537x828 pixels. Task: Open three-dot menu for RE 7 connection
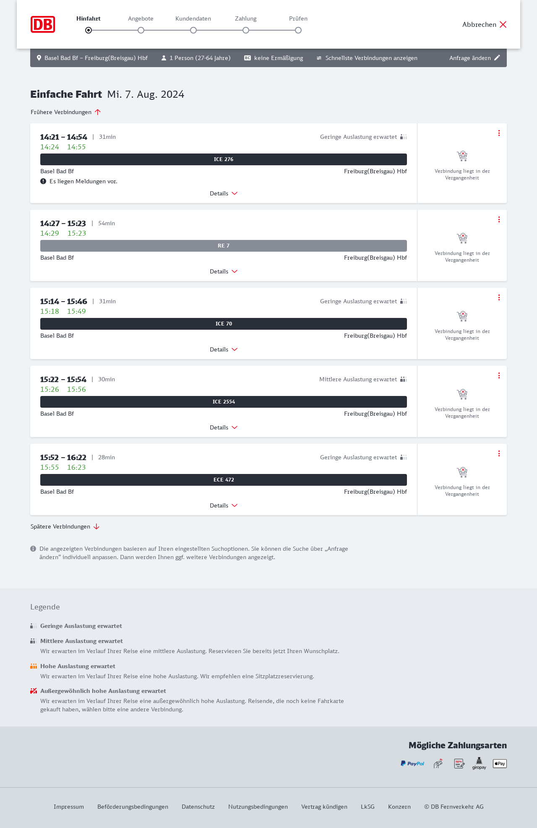point(499,219)
